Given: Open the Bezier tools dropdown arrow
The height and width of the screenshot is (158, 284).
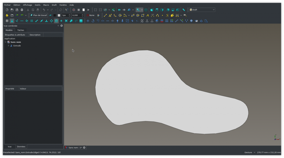Looking at the screenshot, I should [x=181, y=15].
